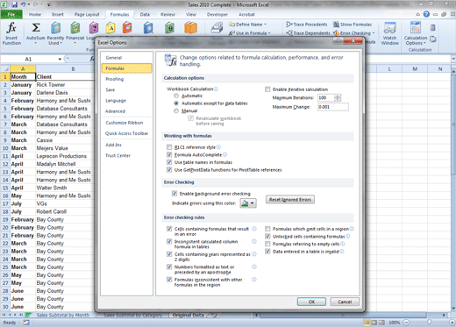The width and height of the screenshot is (456, 327).
Task: Toggle R1C1 reference style checkbox
Action: (x=169, y=147)
